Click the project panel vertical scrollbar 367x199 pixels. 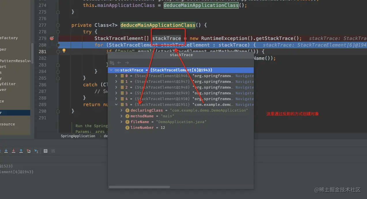tap(32, 53)
